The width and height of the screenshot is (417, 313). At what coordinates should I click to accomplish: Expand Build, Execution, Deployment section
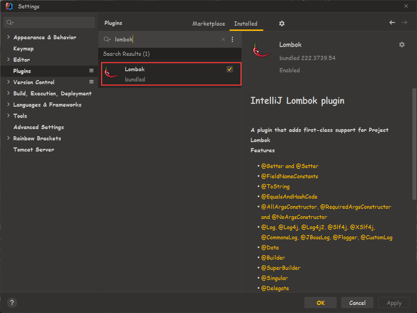point(8,93)
